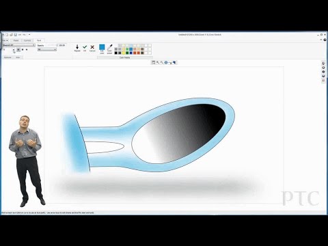Select the Text ribbon tab
Viewport: 328px width, 246px height.
coord(39,40)
